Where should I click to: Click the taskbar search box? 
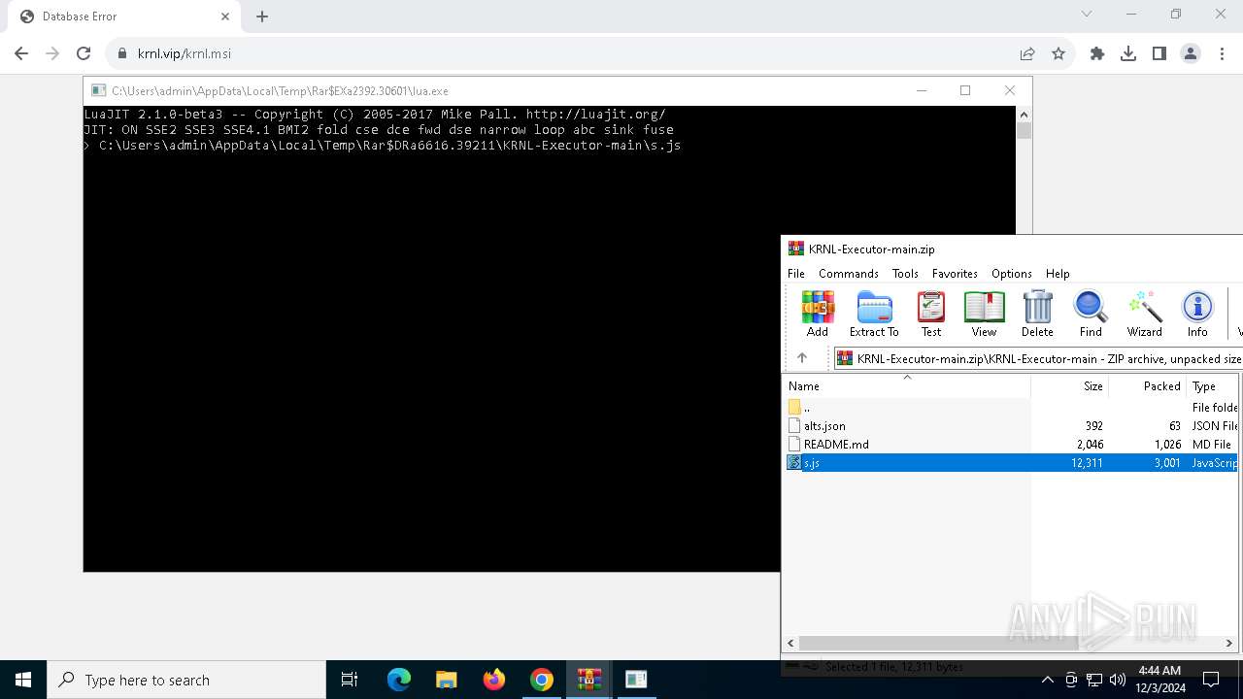point(186,680)
